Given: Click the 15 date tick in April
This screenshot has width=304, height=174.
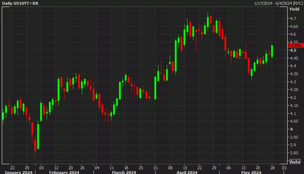Looking at the screenshot, I should click(x=185, y=168).
